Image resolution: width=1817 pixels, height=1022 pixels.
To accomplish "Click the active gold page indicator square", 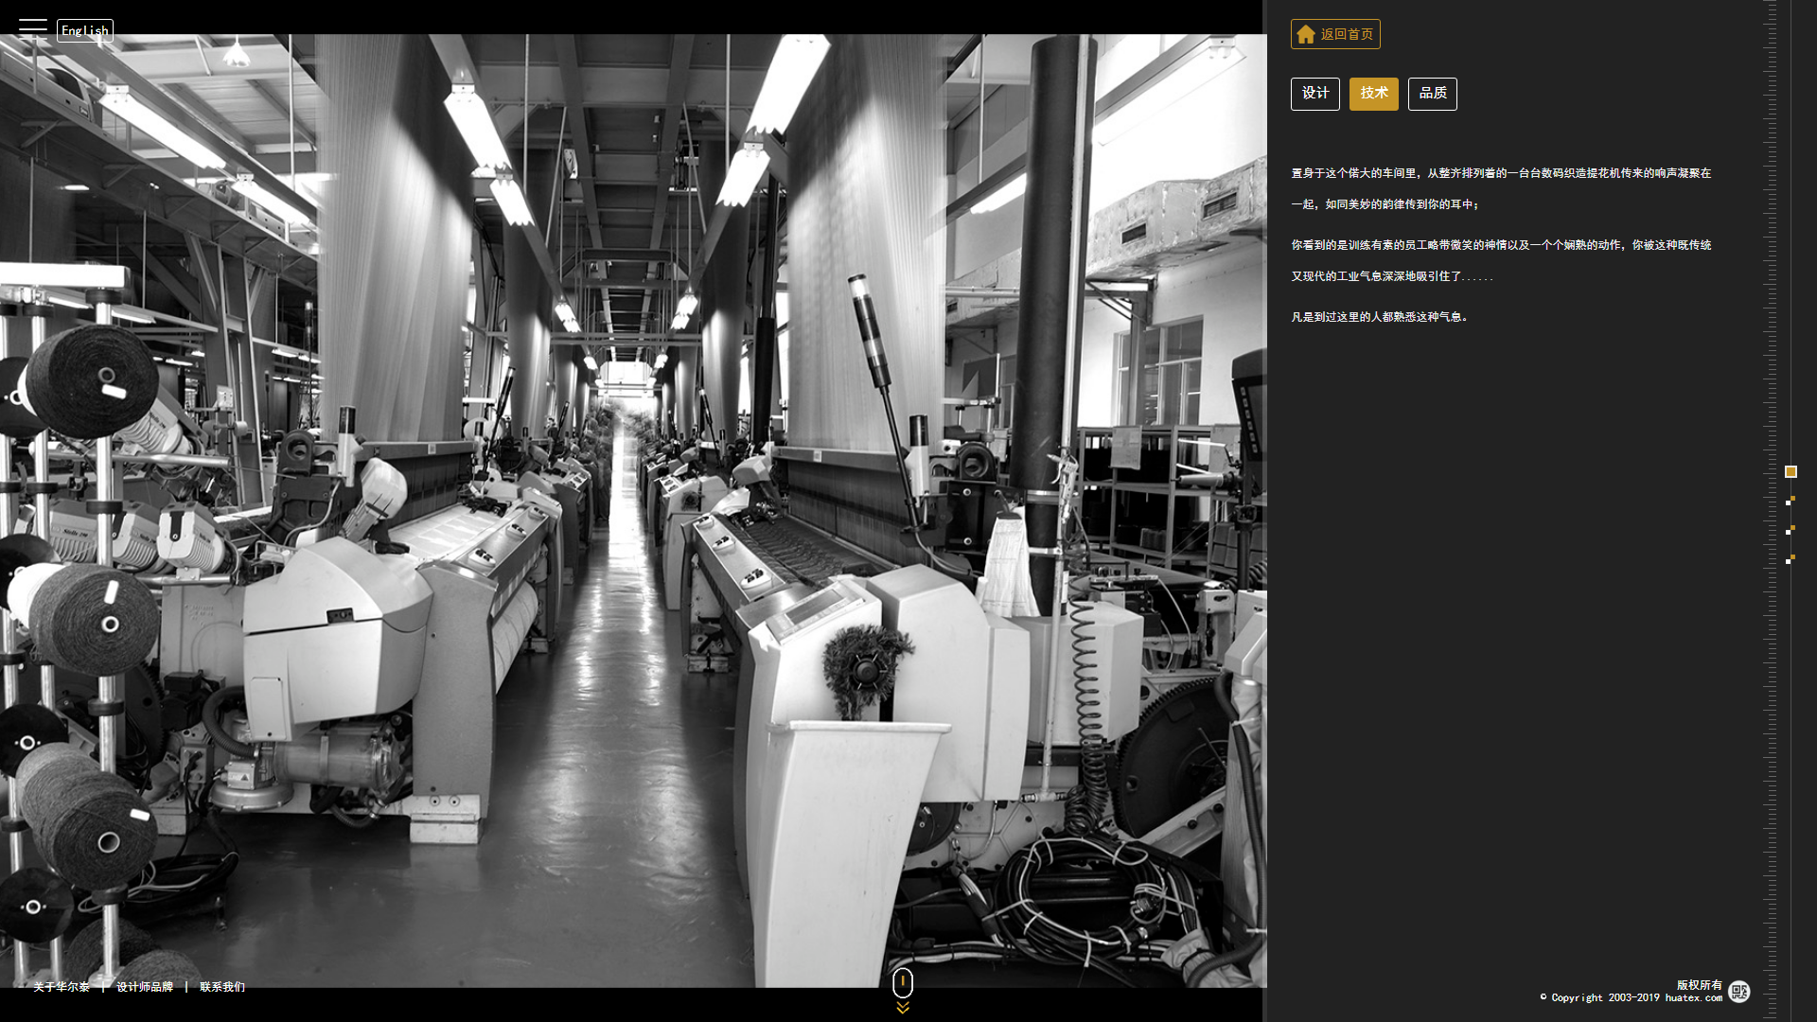I will click(x=1791, y=471).
